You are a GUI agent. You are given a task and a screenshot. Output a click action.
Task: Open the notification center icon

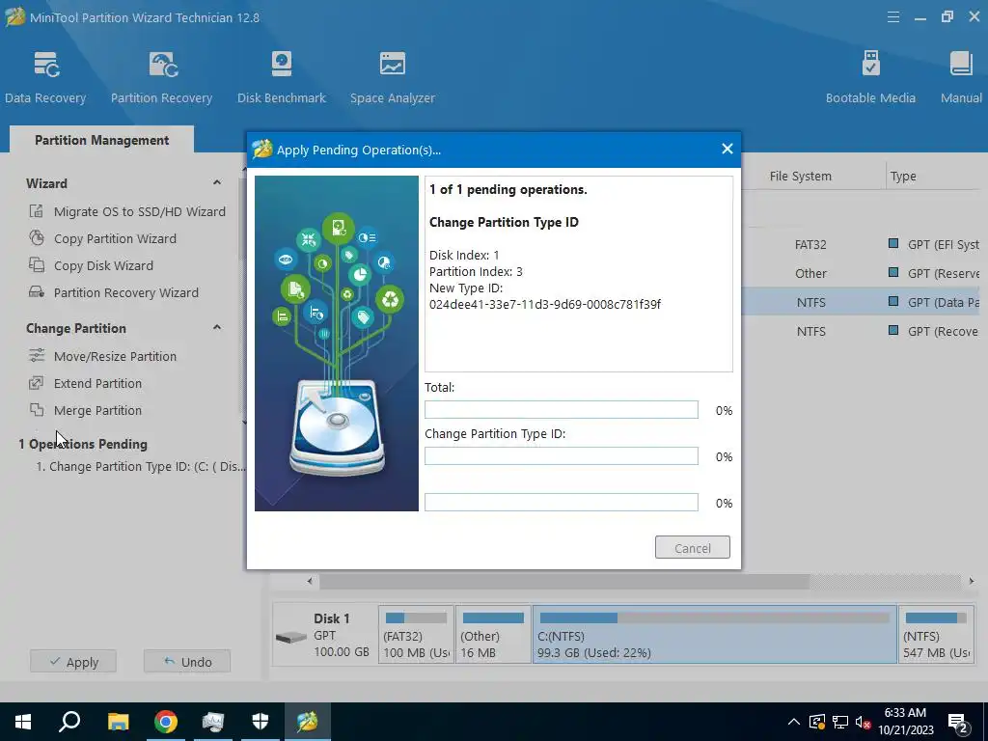[x=958, y=722]
